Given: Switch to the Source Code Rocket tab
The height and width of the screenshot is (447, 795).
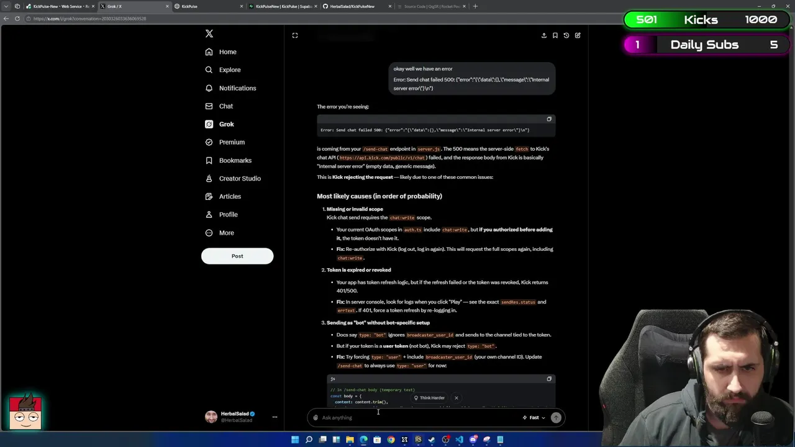Looking at the screenshot, I should coord(432,6).
